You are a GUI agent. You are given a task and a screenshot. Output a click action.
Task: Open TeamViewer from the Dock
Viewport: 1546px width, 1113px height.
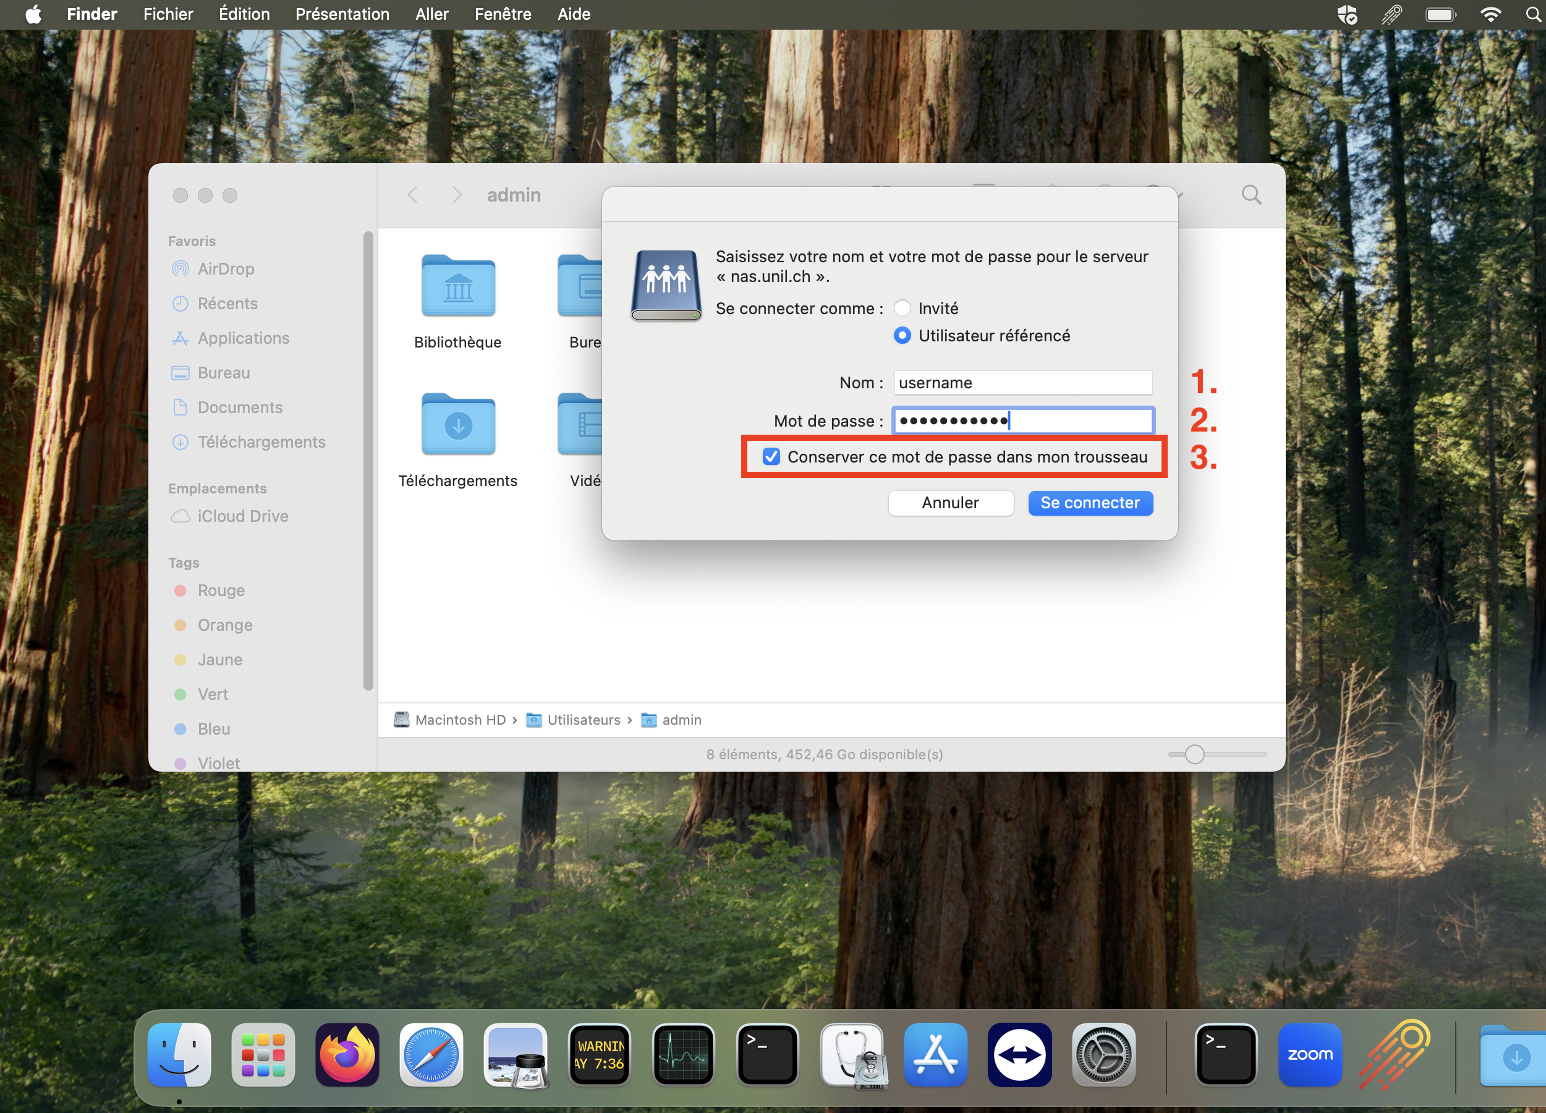(1019, 1054)
